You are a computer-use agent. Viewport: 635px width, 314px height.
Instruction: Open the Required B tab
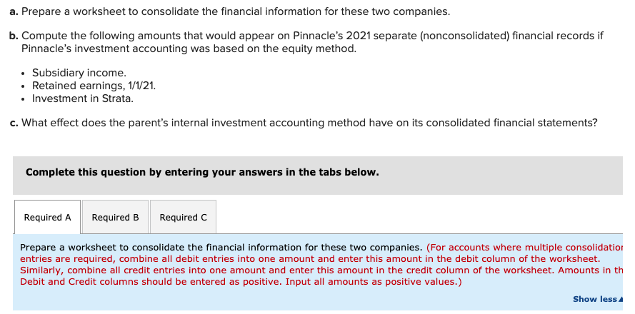click(x=116, y=217)
